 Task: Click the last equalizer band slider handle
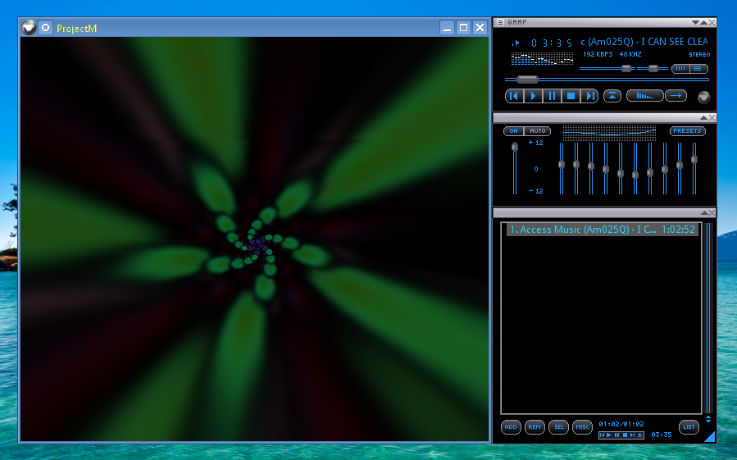(694, 159)
